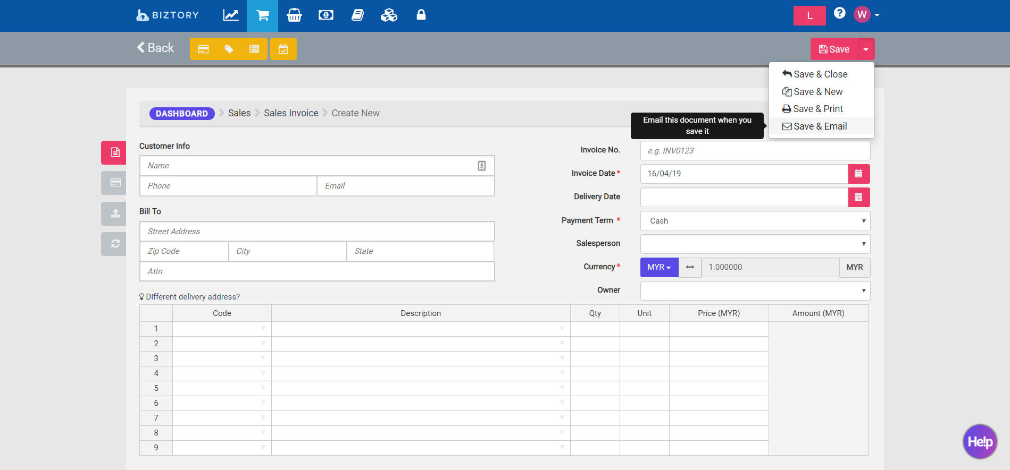Click the yellow tag toolbar icon
This screenshot has height=470, width=1010.
(x=229, y=49)
